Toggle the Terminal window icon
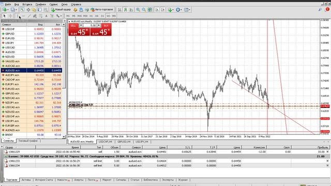This screenshot has height=186, width=331. tap(40, 10)
